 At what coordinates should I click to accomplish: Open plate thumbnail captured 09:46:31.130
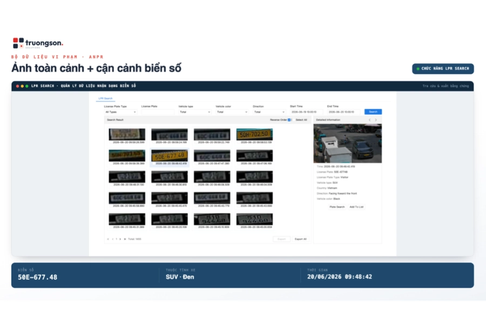(127, 177)
